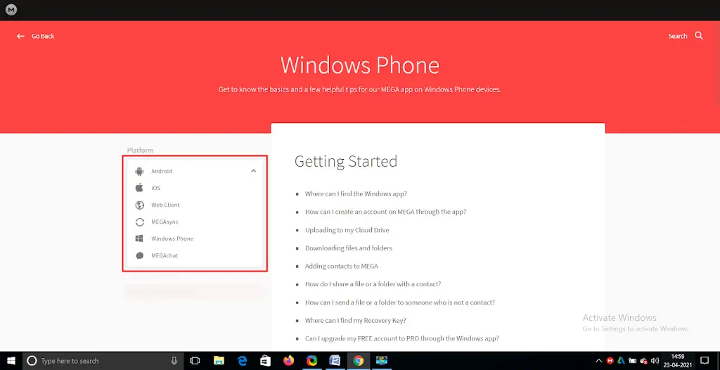Click the battery icon in system tray
Image resolution: width=720 pixels, height=370 pixels.
tap(632, 361)
